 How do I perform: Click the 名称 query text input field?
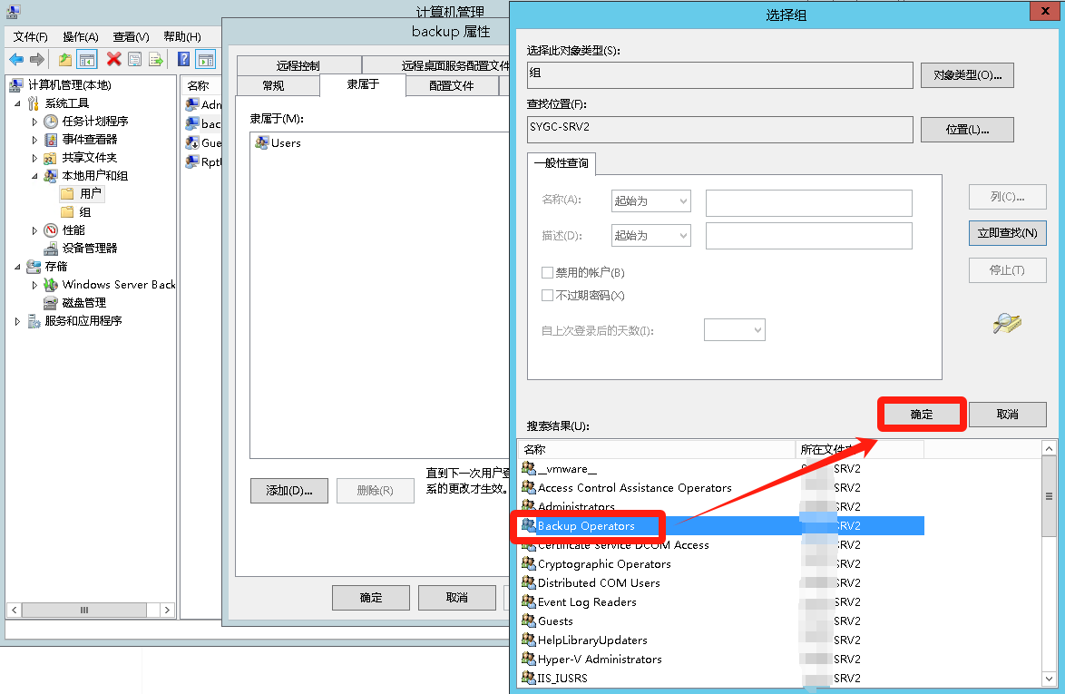[x=808, y=201]
